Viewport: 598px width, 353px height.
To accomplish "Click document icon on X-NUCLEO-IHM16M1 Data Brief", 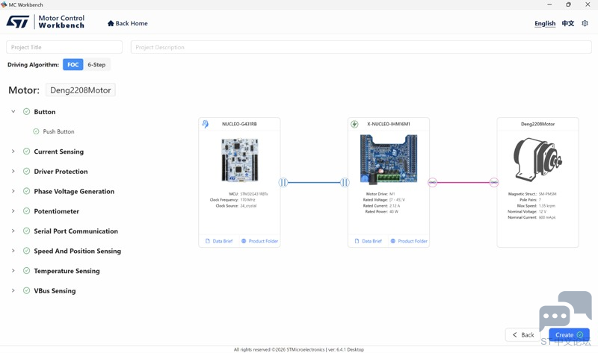I will (357, 241).
